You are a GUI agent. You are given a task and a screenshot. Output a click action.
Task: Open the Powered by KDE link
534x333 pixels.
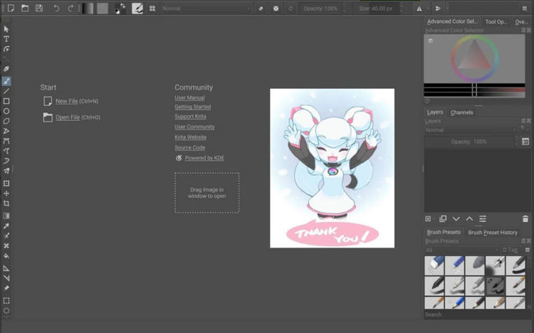tap(204, 158)
